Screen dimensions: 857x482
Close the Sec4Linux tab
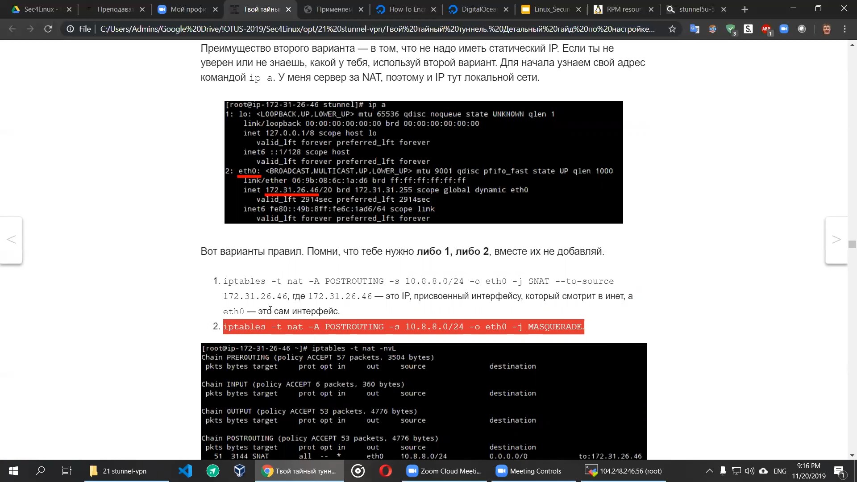69,9
